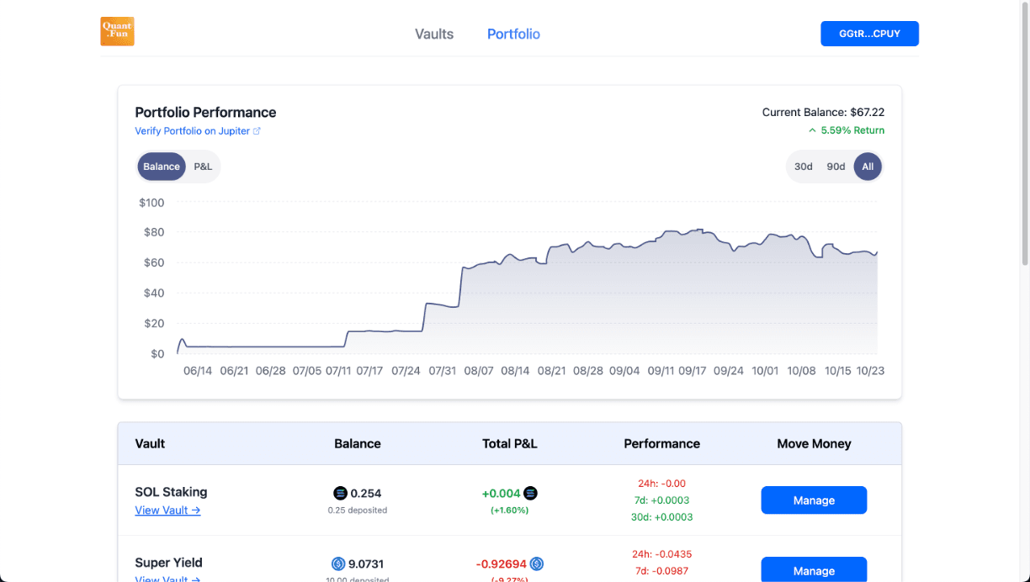1030x582 pixels.
Task: Open View Vault link under SOL Staking
Action: coord(167,511)
